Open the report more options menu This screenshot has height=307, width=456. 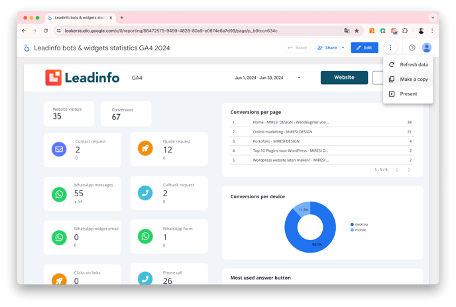[390, 48]
